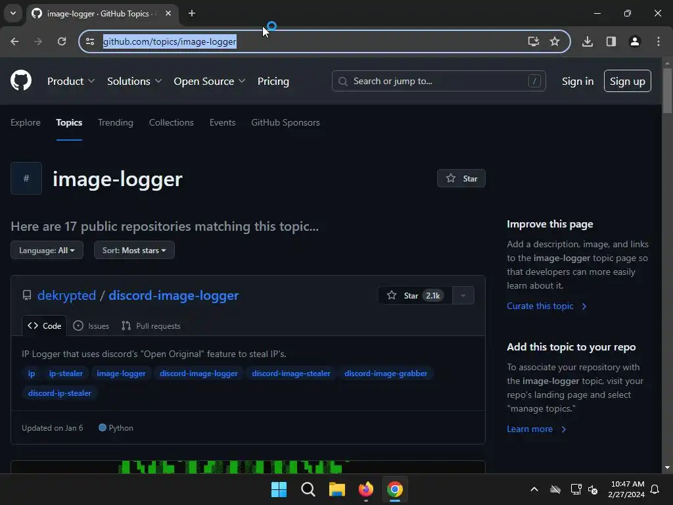Follow the Learn more link
673x505 pixels.
536,429
